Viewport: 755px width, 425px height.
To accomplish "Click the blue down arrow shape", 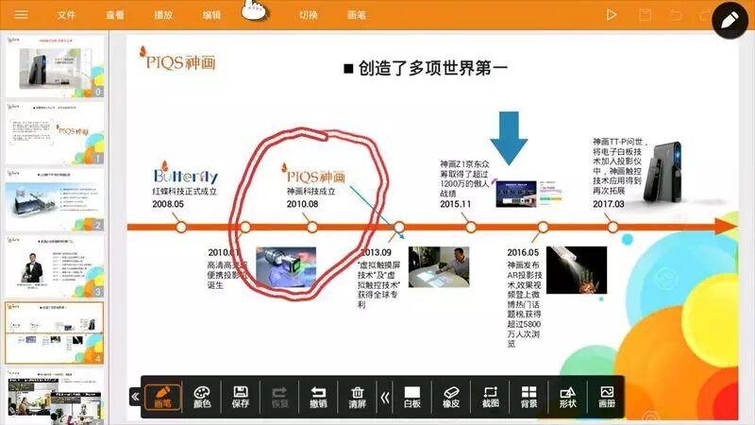I will [509, 138].
